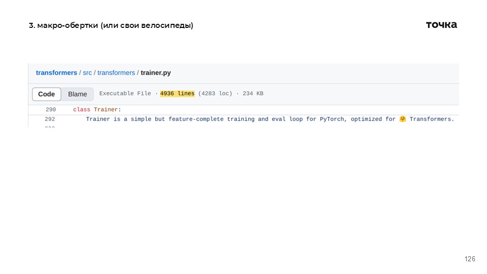The height and width of the screenshot is (274, 487).
Task: Select line number 290
Action: click(x=51, y=110)
